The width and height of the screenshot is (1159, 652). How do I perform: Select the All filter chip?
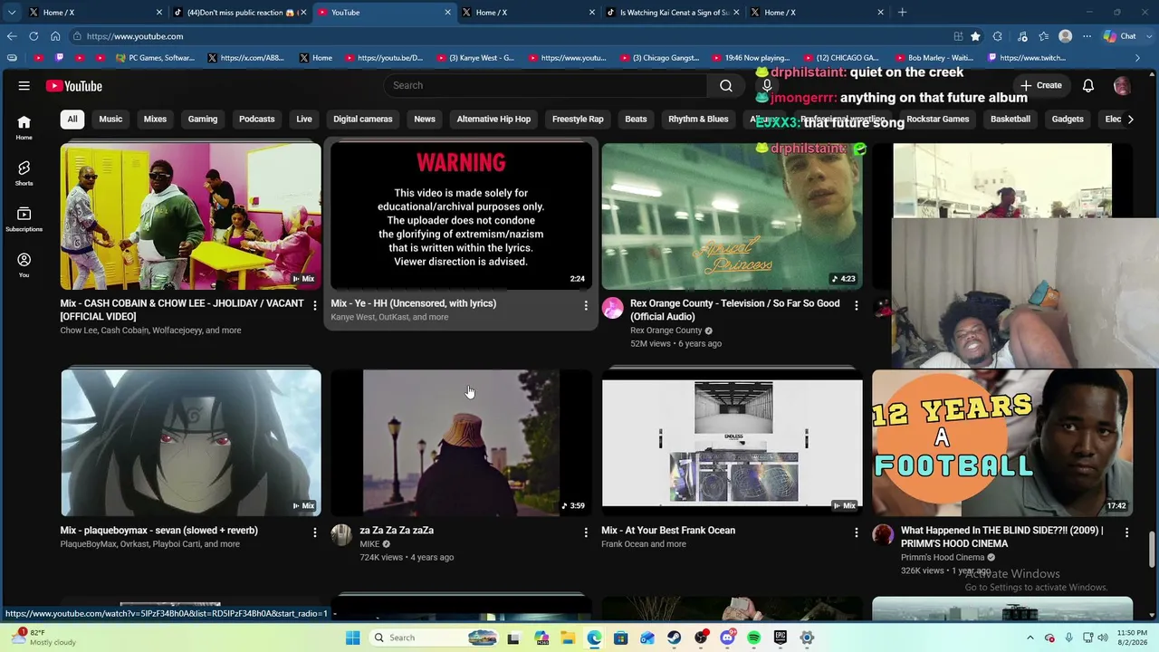point(72,119)
